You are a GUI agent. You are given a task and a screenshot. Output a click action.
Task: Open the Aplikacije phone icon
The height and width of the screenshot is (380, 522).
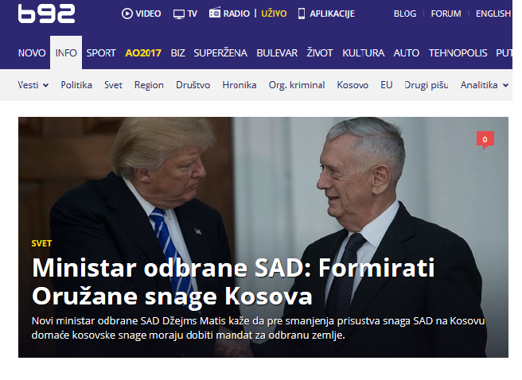coord(302,14)
